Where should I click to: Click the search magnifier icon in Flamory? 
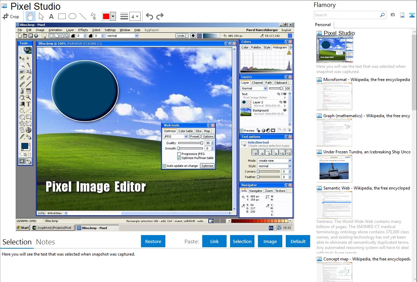coord(382,15)
